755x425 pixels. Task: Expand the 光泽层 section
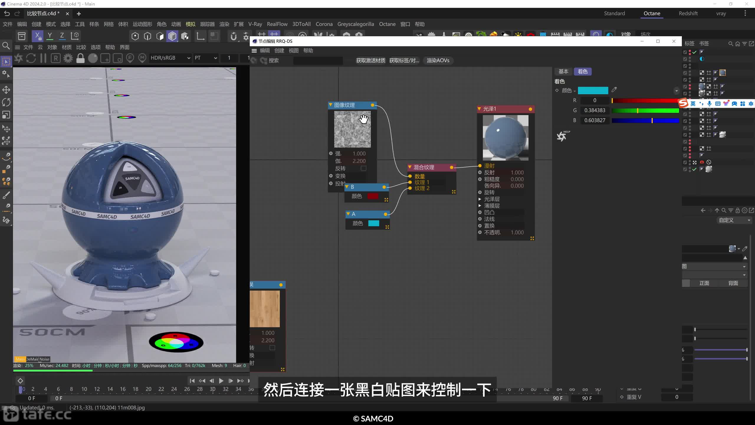(x=480, y=199)
